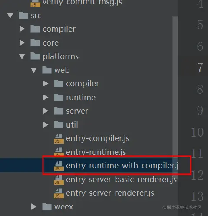Click the platforms folder icon
The height and width of the screenshot is (216, 208).
pyautogui.click(x=35, y=56)
